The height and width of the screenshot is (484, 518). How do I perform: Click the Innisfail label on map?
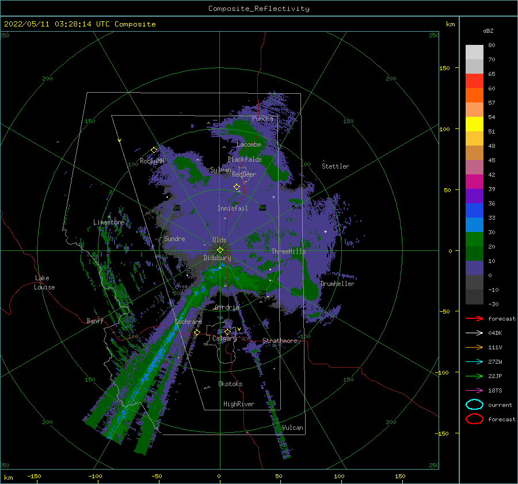233,208
